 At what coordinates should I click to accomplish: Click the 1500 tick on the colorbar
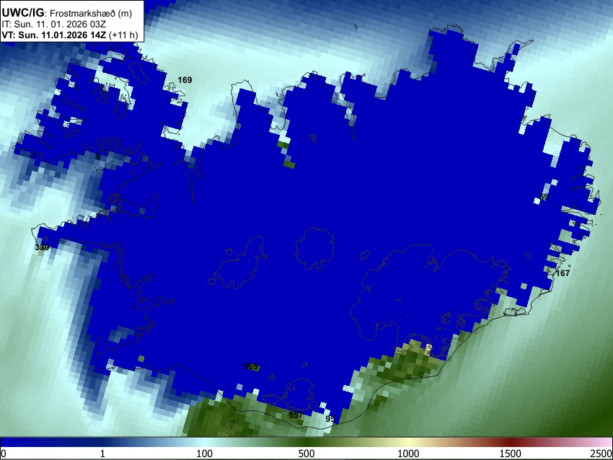[x=511, y=454]
